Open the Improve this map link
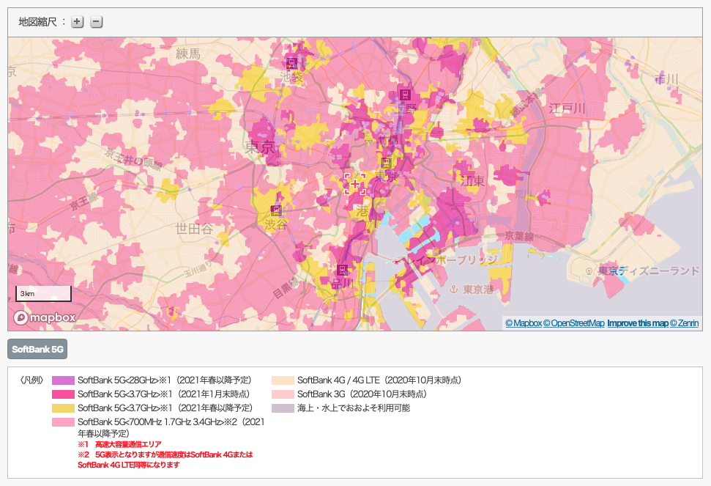711x486 pixels. point(638,323)
